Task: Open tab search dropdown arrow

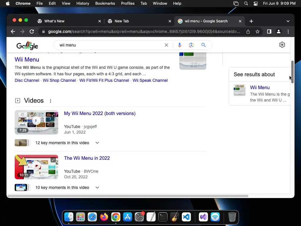Action: tap(288, 21)
